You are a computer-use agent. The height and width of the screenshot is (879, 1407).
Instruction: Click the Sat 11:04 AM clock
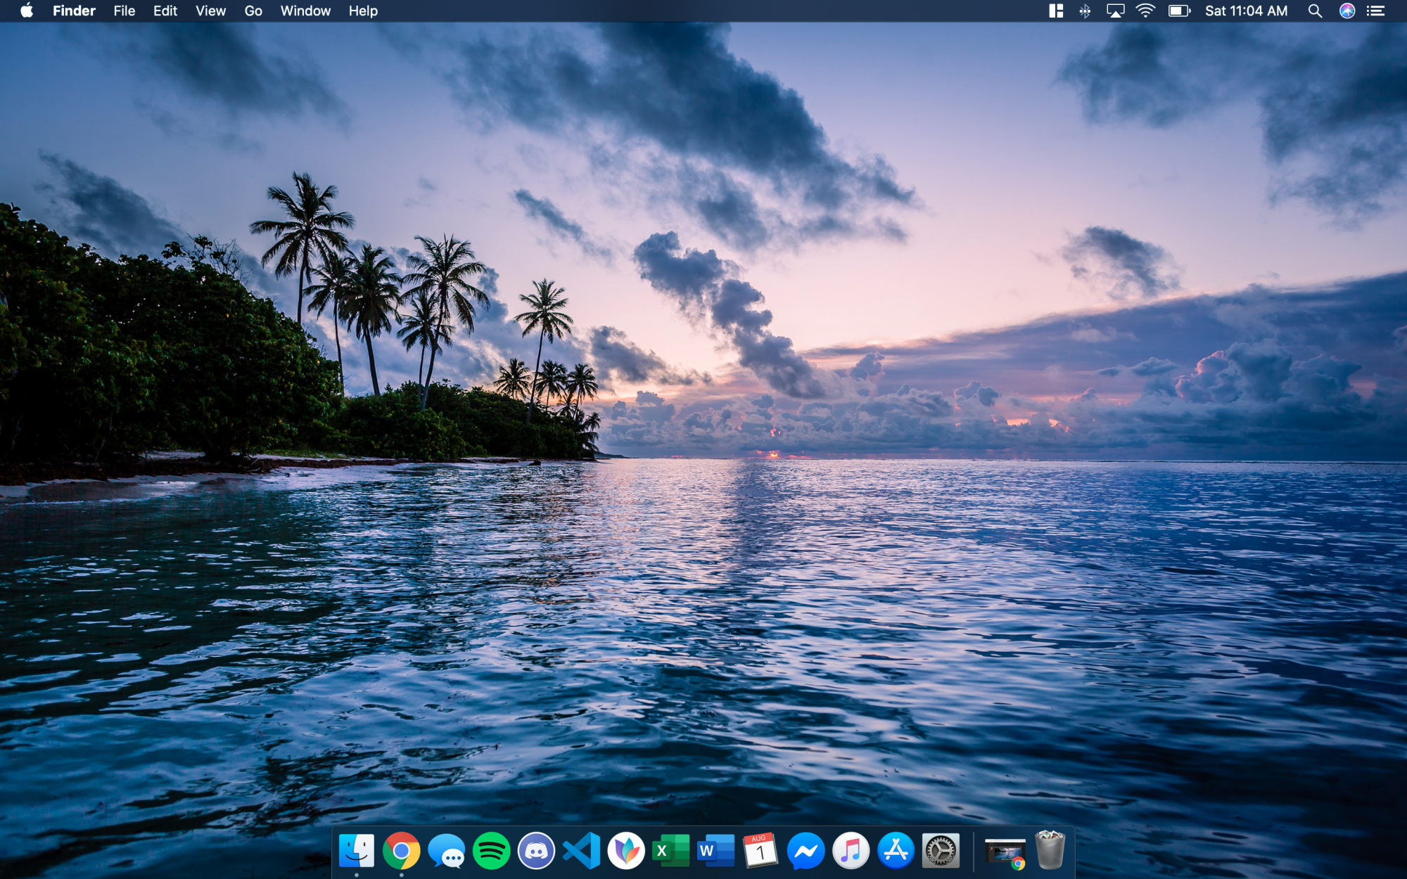(x=1246, y=11)
